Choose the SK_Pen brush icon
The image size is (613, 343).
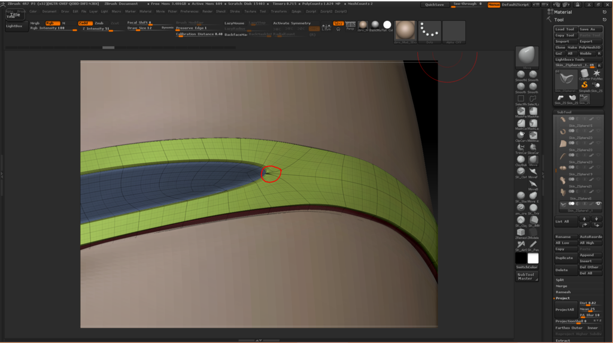click(533, 245)
